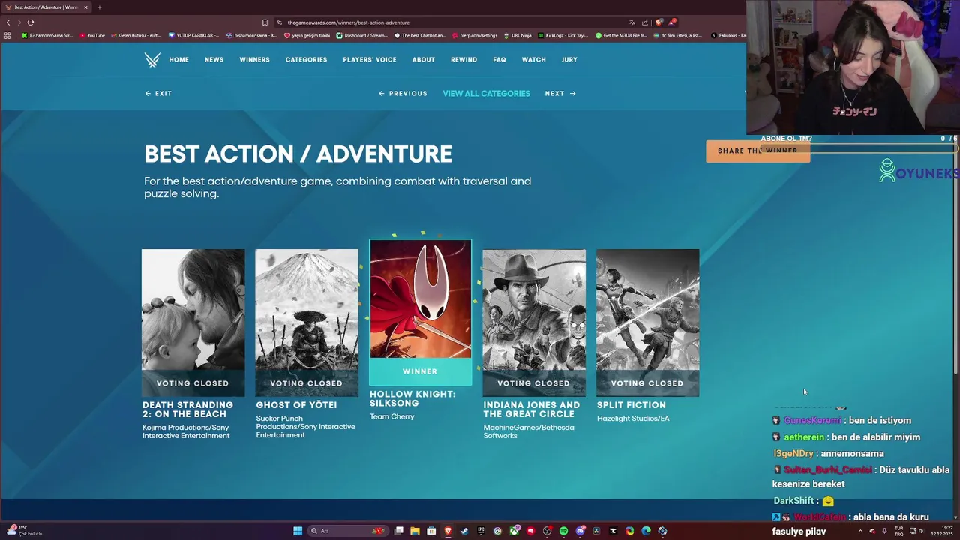Select Death Stranding 2 nominee image
960x540 pixels.
tap(193, 322)
